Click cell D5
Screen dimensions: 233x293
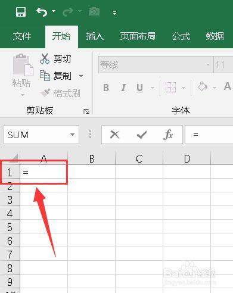click(187, 227)
